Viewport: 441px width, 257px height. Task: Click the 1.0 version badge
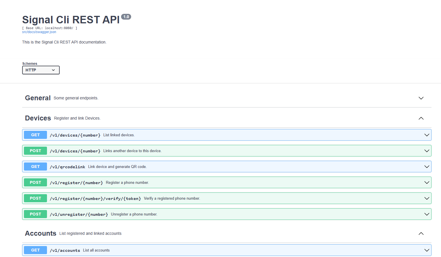click(x=126, y=17)
